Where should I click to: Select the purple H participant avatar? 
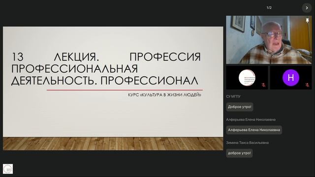pyautogui.click(x=291, y=78)
